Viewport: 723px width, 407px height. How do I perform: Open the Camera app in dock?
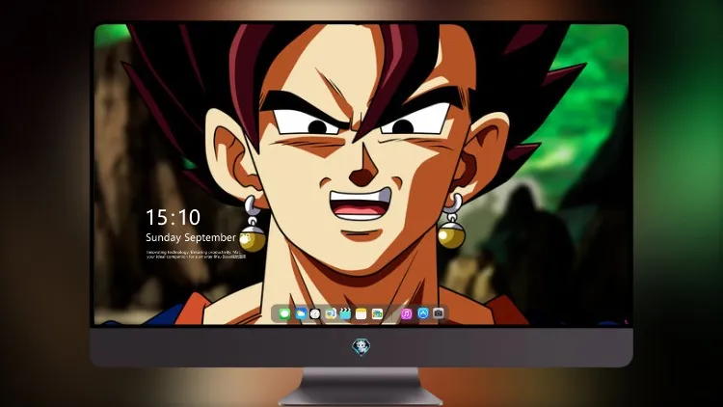coord(439,313)
